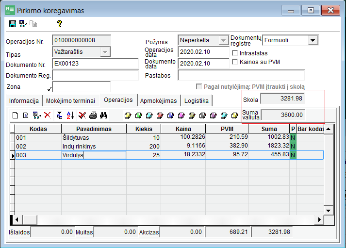
Task: Click the olive note icon
Action: tap(192, 116)
